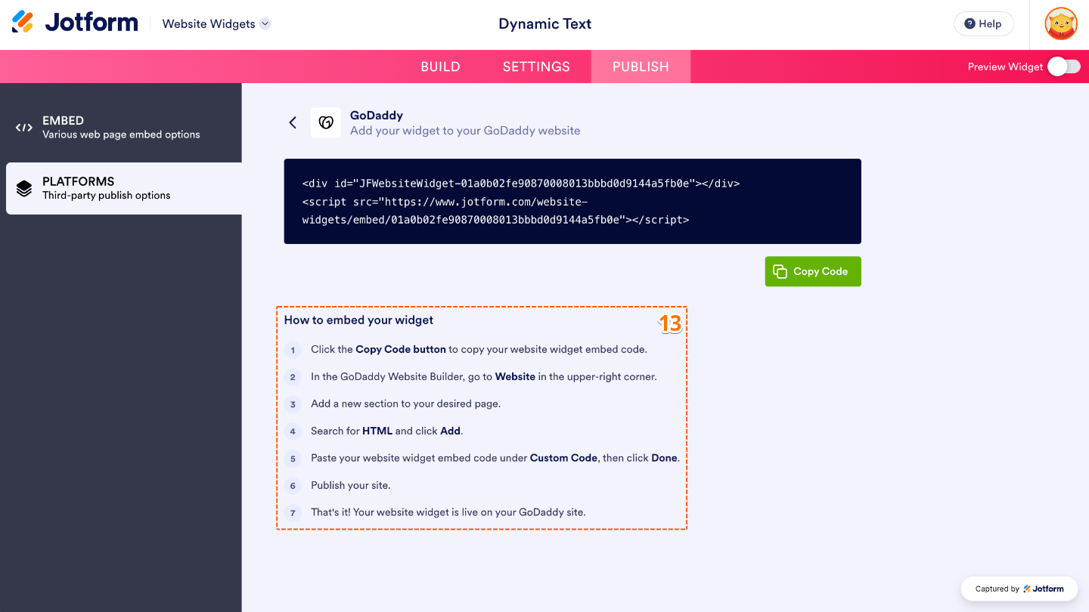Click step 6 'Publish your site' text
The width and height of the screenshot is (1089, 612).
pos(351,486)
